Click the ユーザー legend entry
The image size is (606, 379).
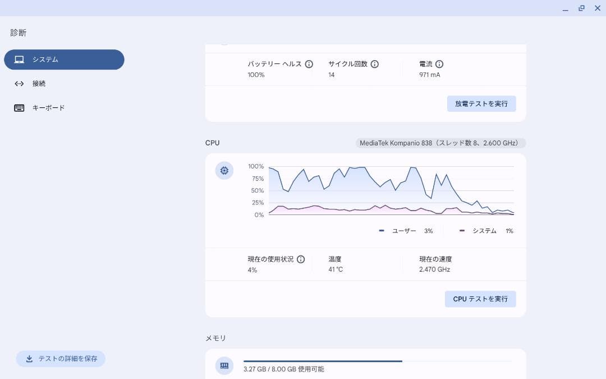pyautogui.click(x=406, y=231)
